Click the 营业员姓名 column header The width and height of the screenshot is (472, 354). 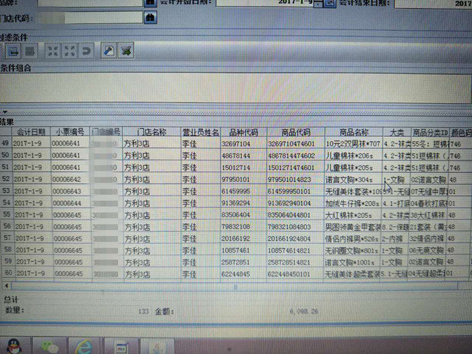[x=200, y=131]
